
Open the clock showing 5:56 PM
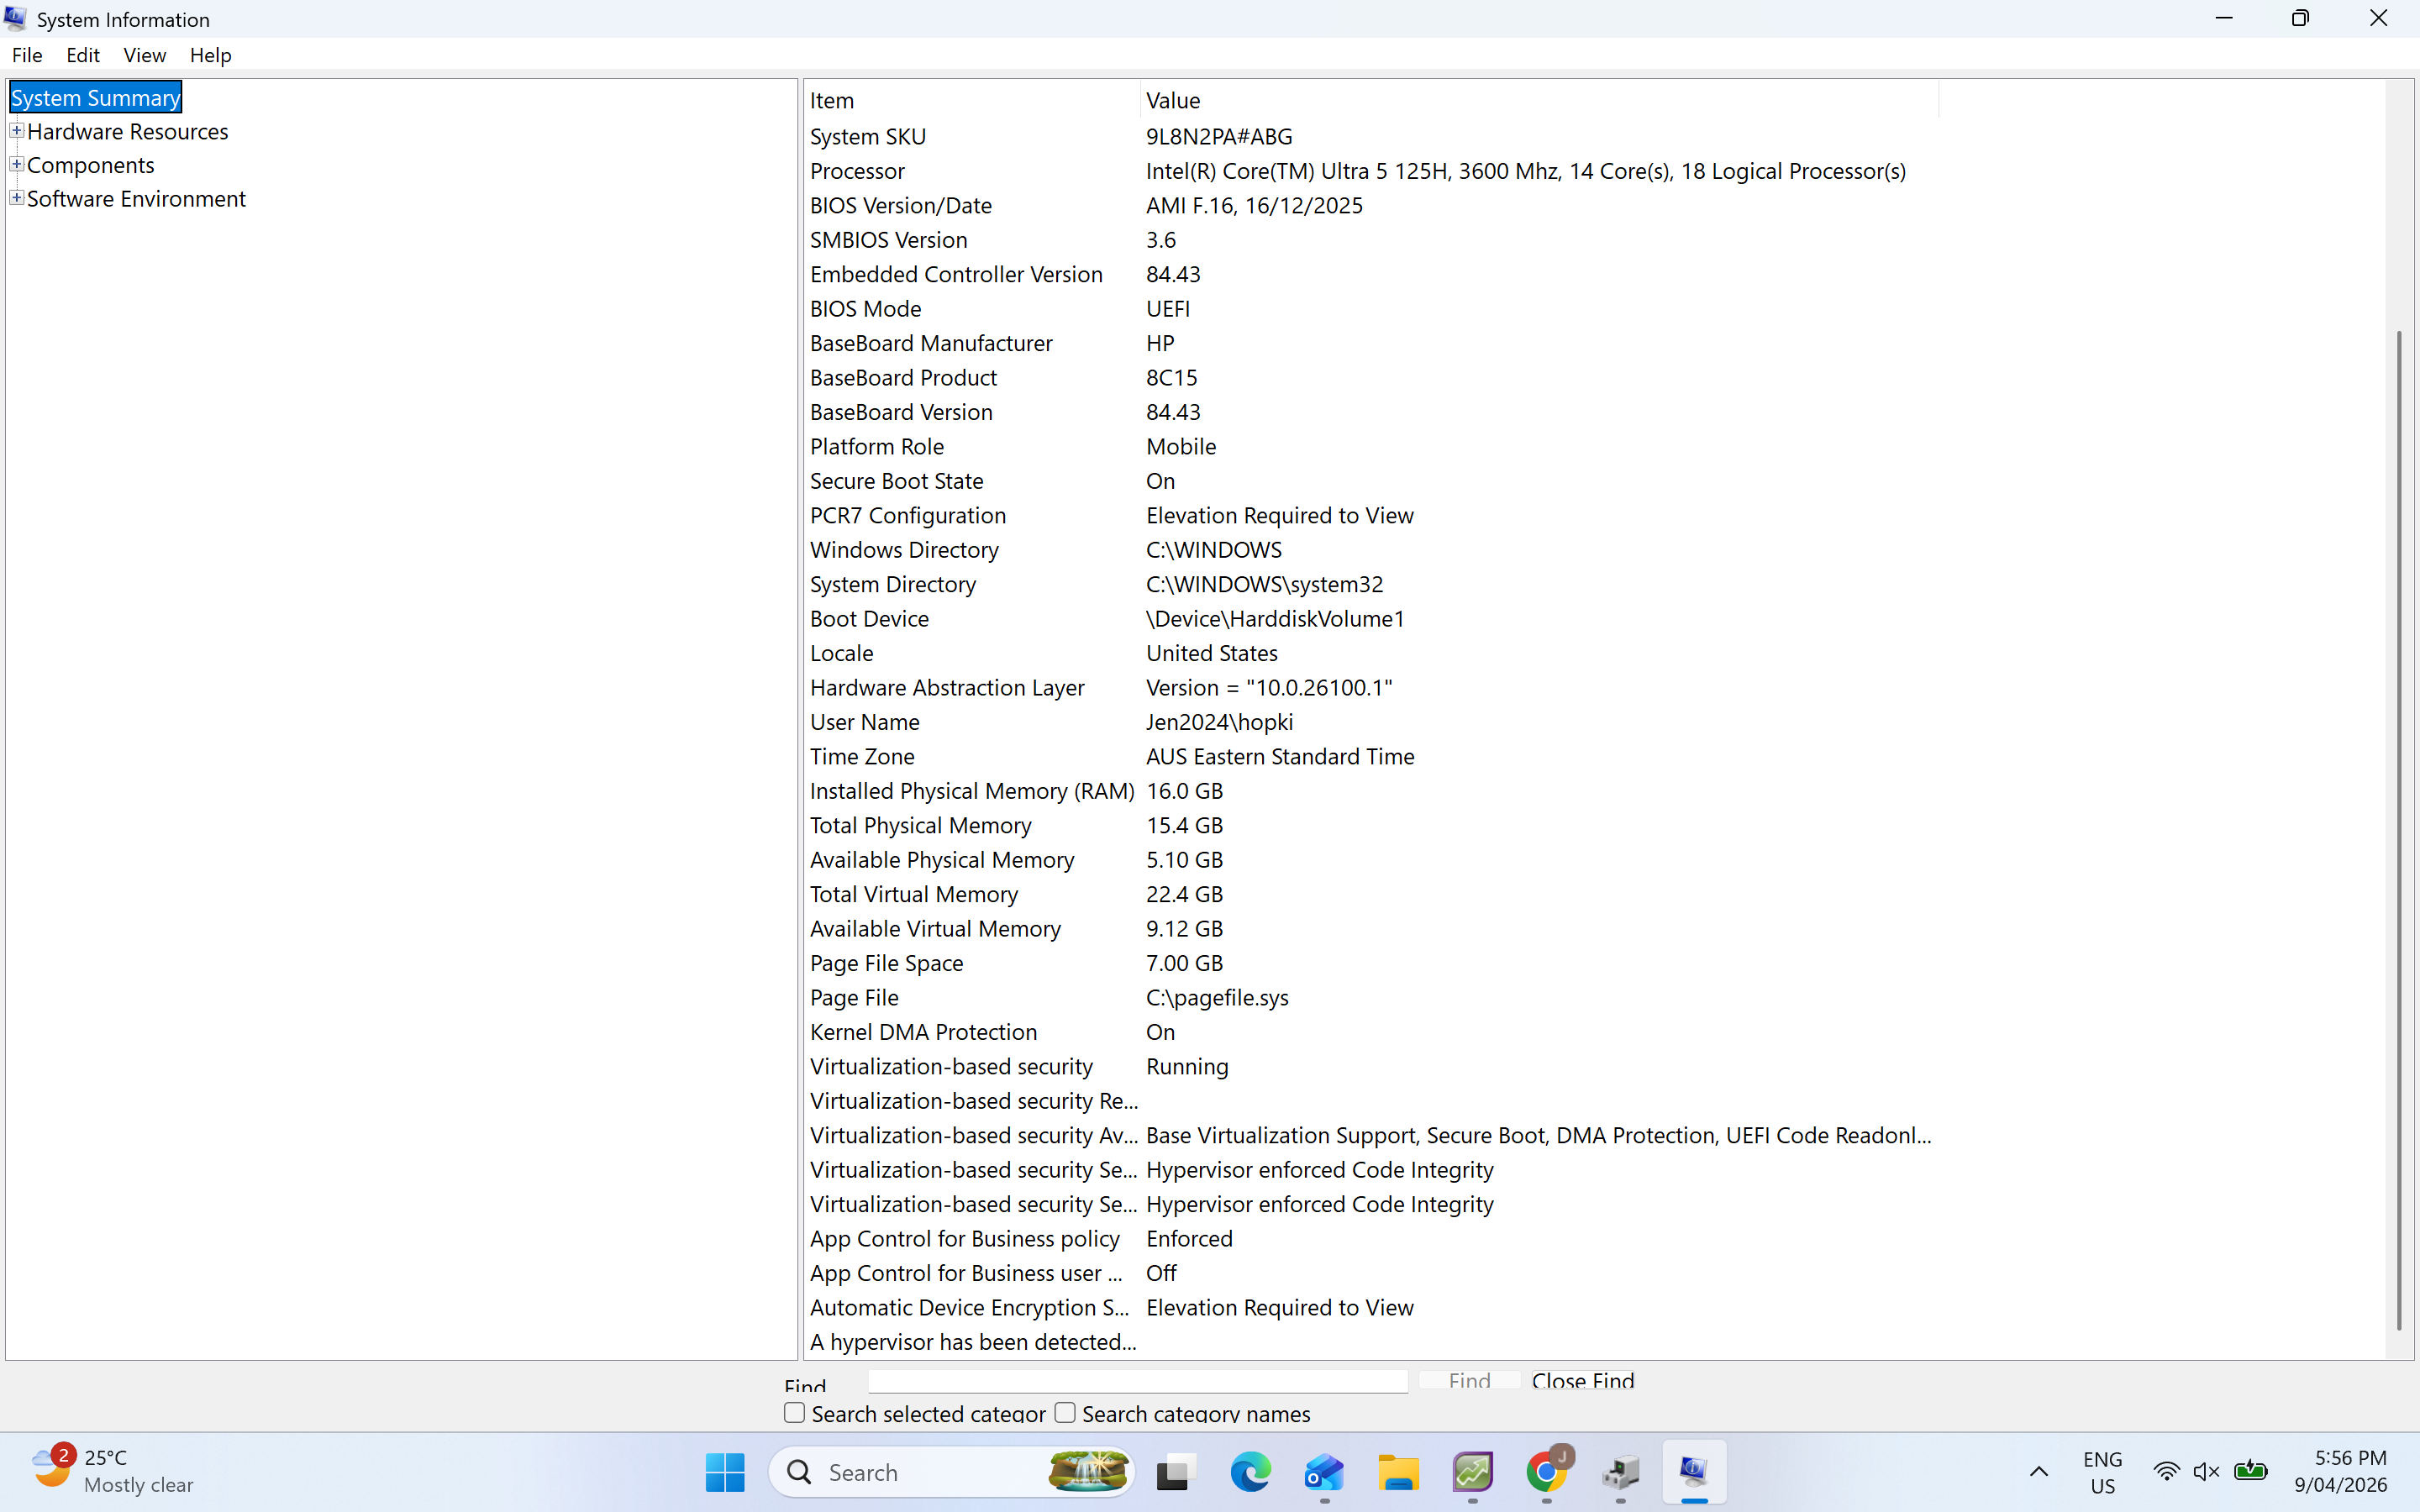pyautogui.click(x=2340, y=1471)
